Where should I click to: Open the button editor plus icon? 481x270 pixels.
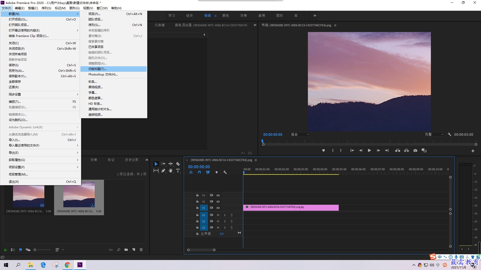pyautogui.click(x=473, y=151)
